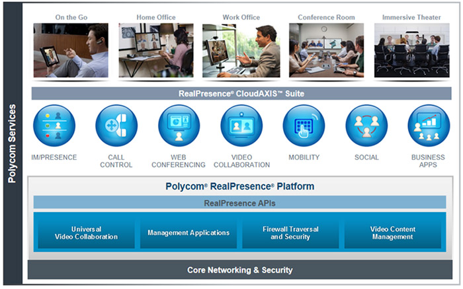The image size is (463, 289).
Task: Click the Video Collaboration icon
Action: (x=241, y=126)
